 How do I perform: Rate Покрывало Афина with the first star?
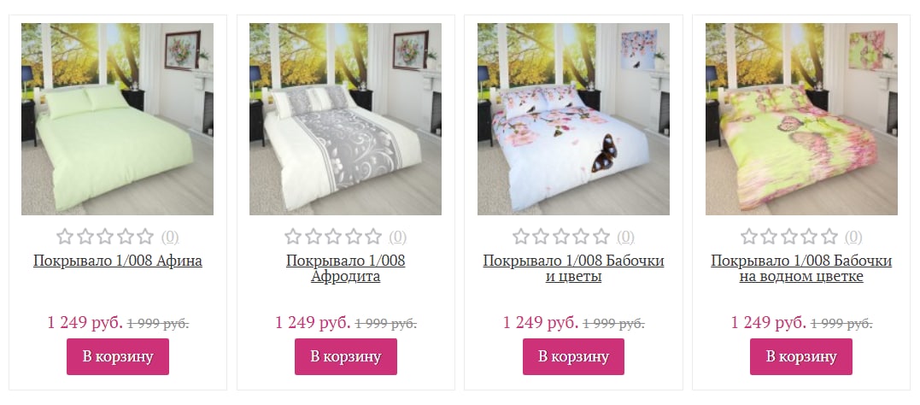coord(65,237)
